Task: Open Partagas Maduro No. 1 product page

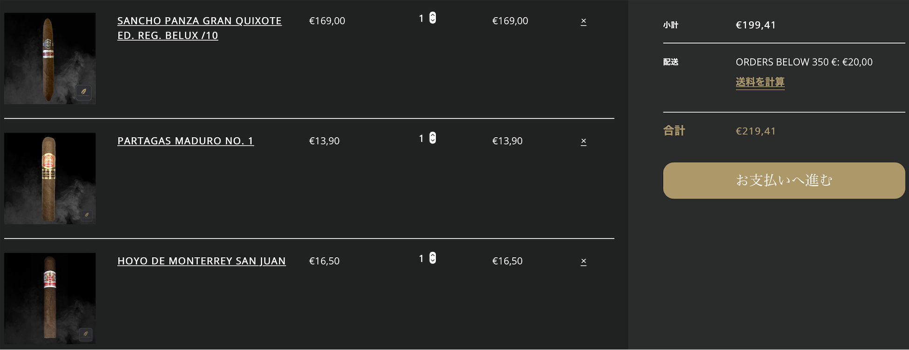Action: point(185,141)
